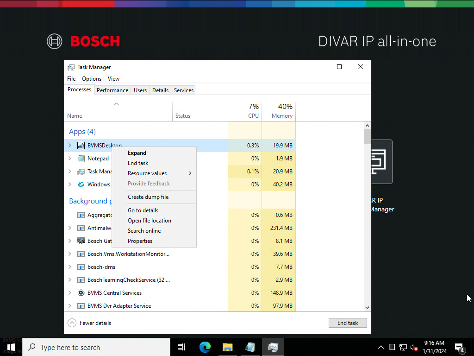Viewport: 474px width, 356px height.
Task: Click the Notepad process icon
Action: (x=81, y=159)
